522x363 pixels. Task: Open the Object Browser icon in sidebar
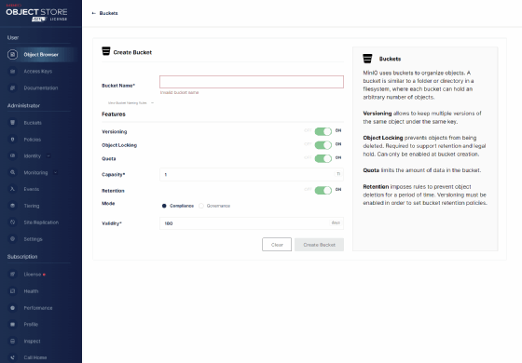click(x=13, y=55)
